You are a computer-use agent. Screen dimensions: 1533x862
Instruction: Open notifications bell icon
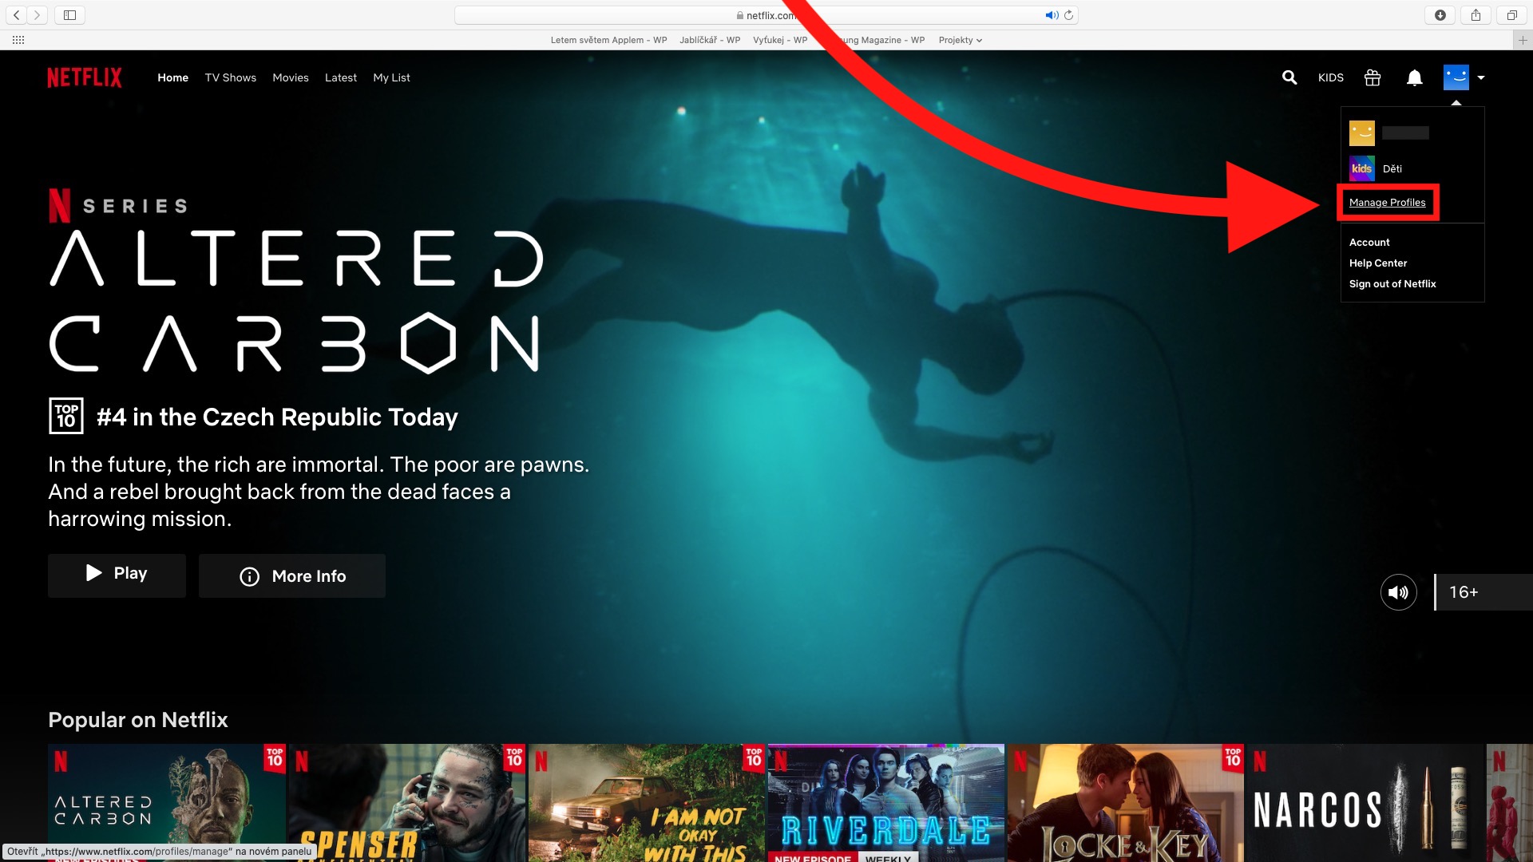coord(1414,77)
